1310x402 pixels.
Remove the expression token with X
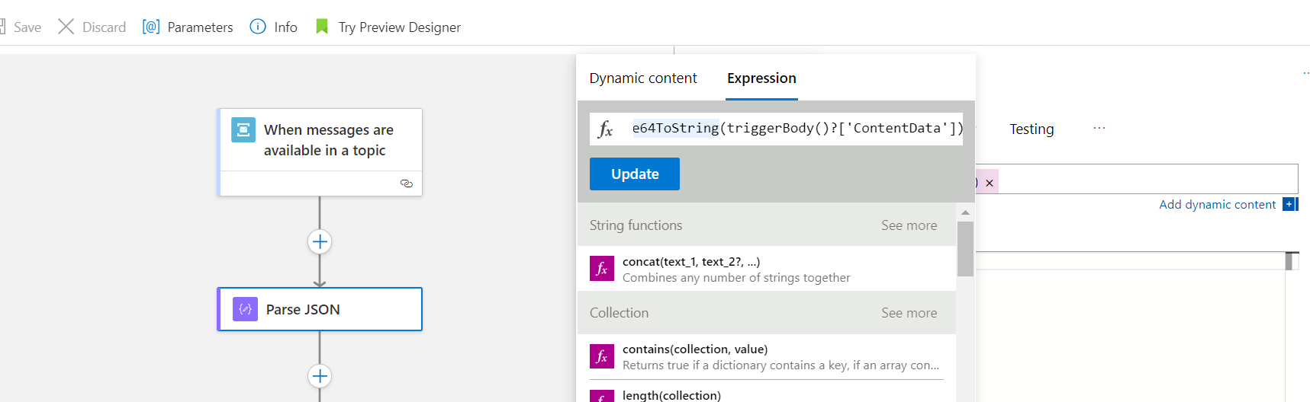tap(990, 183)
